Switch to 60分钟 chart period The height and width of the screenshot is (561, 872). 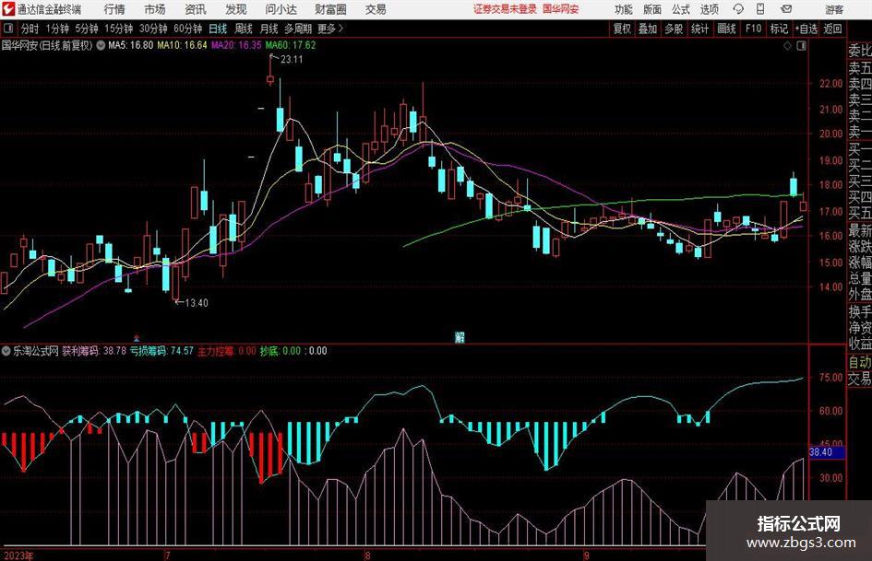(x=187, y=29)
